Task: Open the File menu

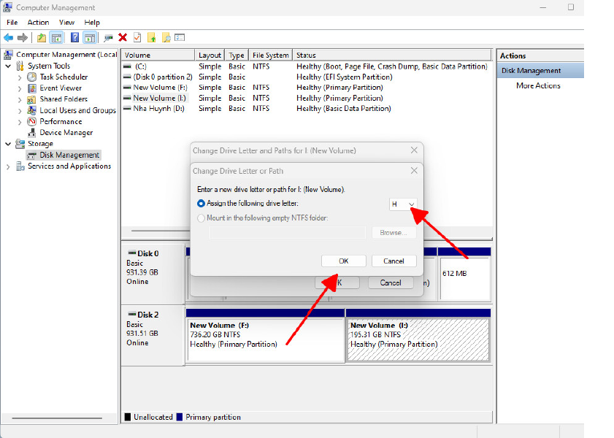Action: pos(12,23)
